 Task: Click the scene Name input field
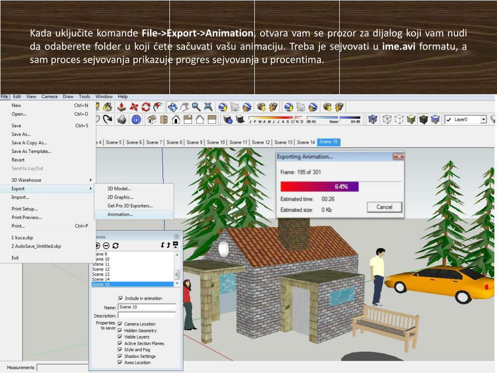click(x=147, y=307)
